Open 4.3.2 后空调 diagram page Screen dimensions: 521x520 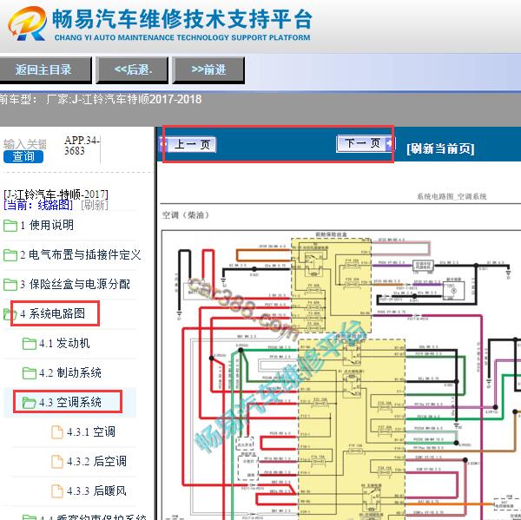[96, 461]
